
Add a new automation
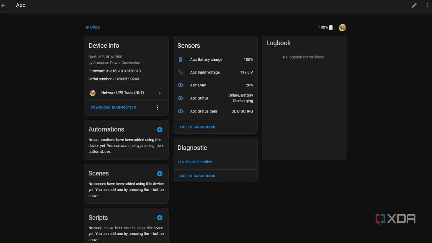click(x=160, y=130)
